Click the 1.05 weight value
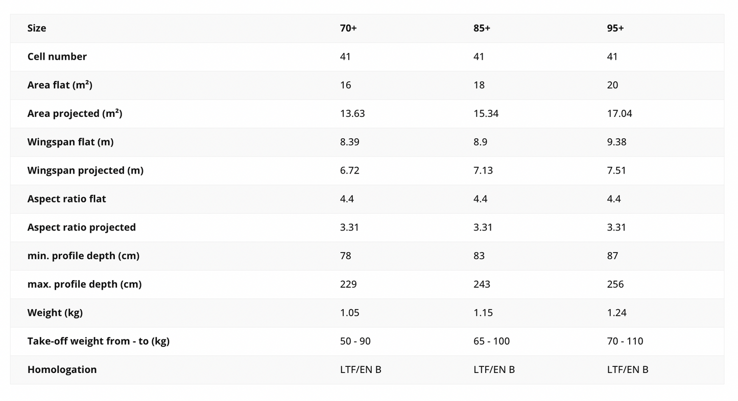This screenshot has width=738, height=401. point(350,313)
